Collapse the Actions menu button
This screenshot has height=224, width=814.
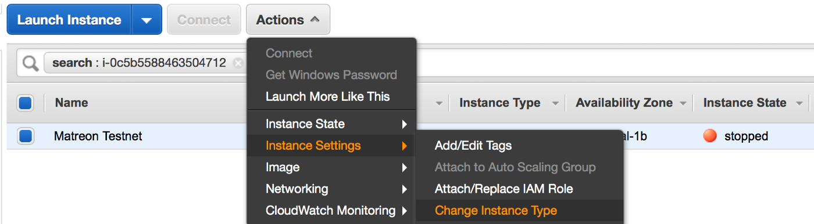click(288, 20)
